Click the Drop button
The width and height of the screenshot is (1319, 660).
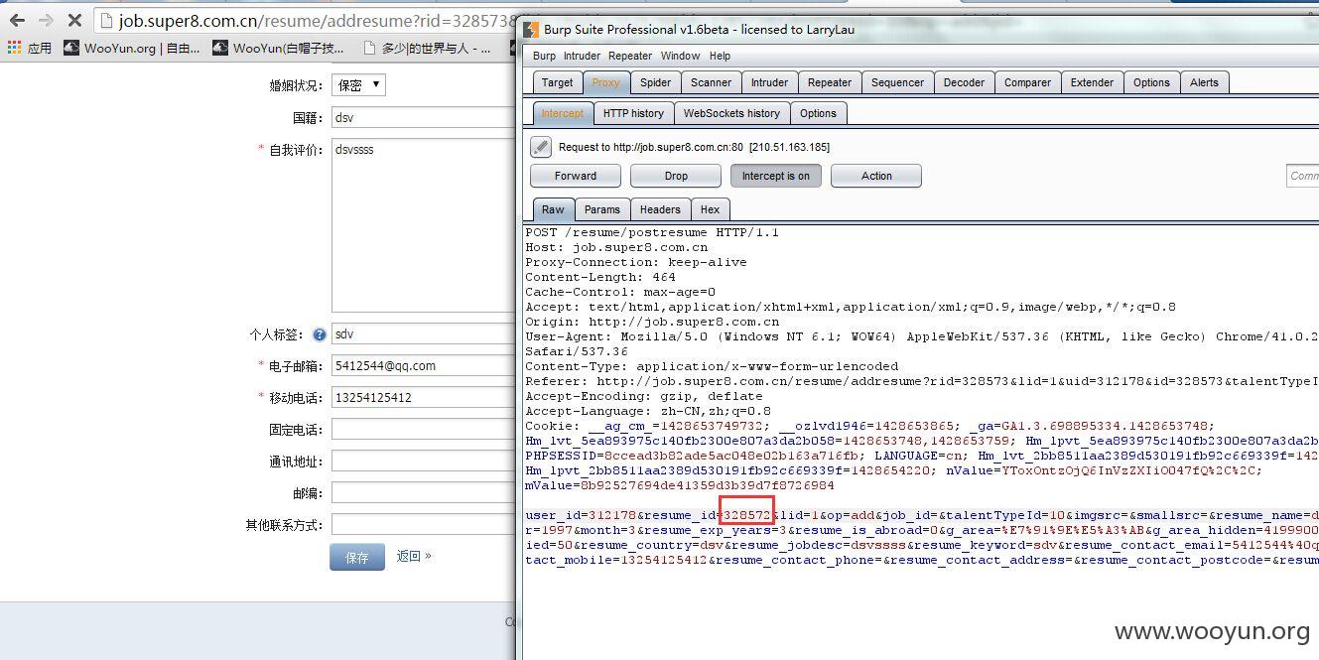pos(676,176)
